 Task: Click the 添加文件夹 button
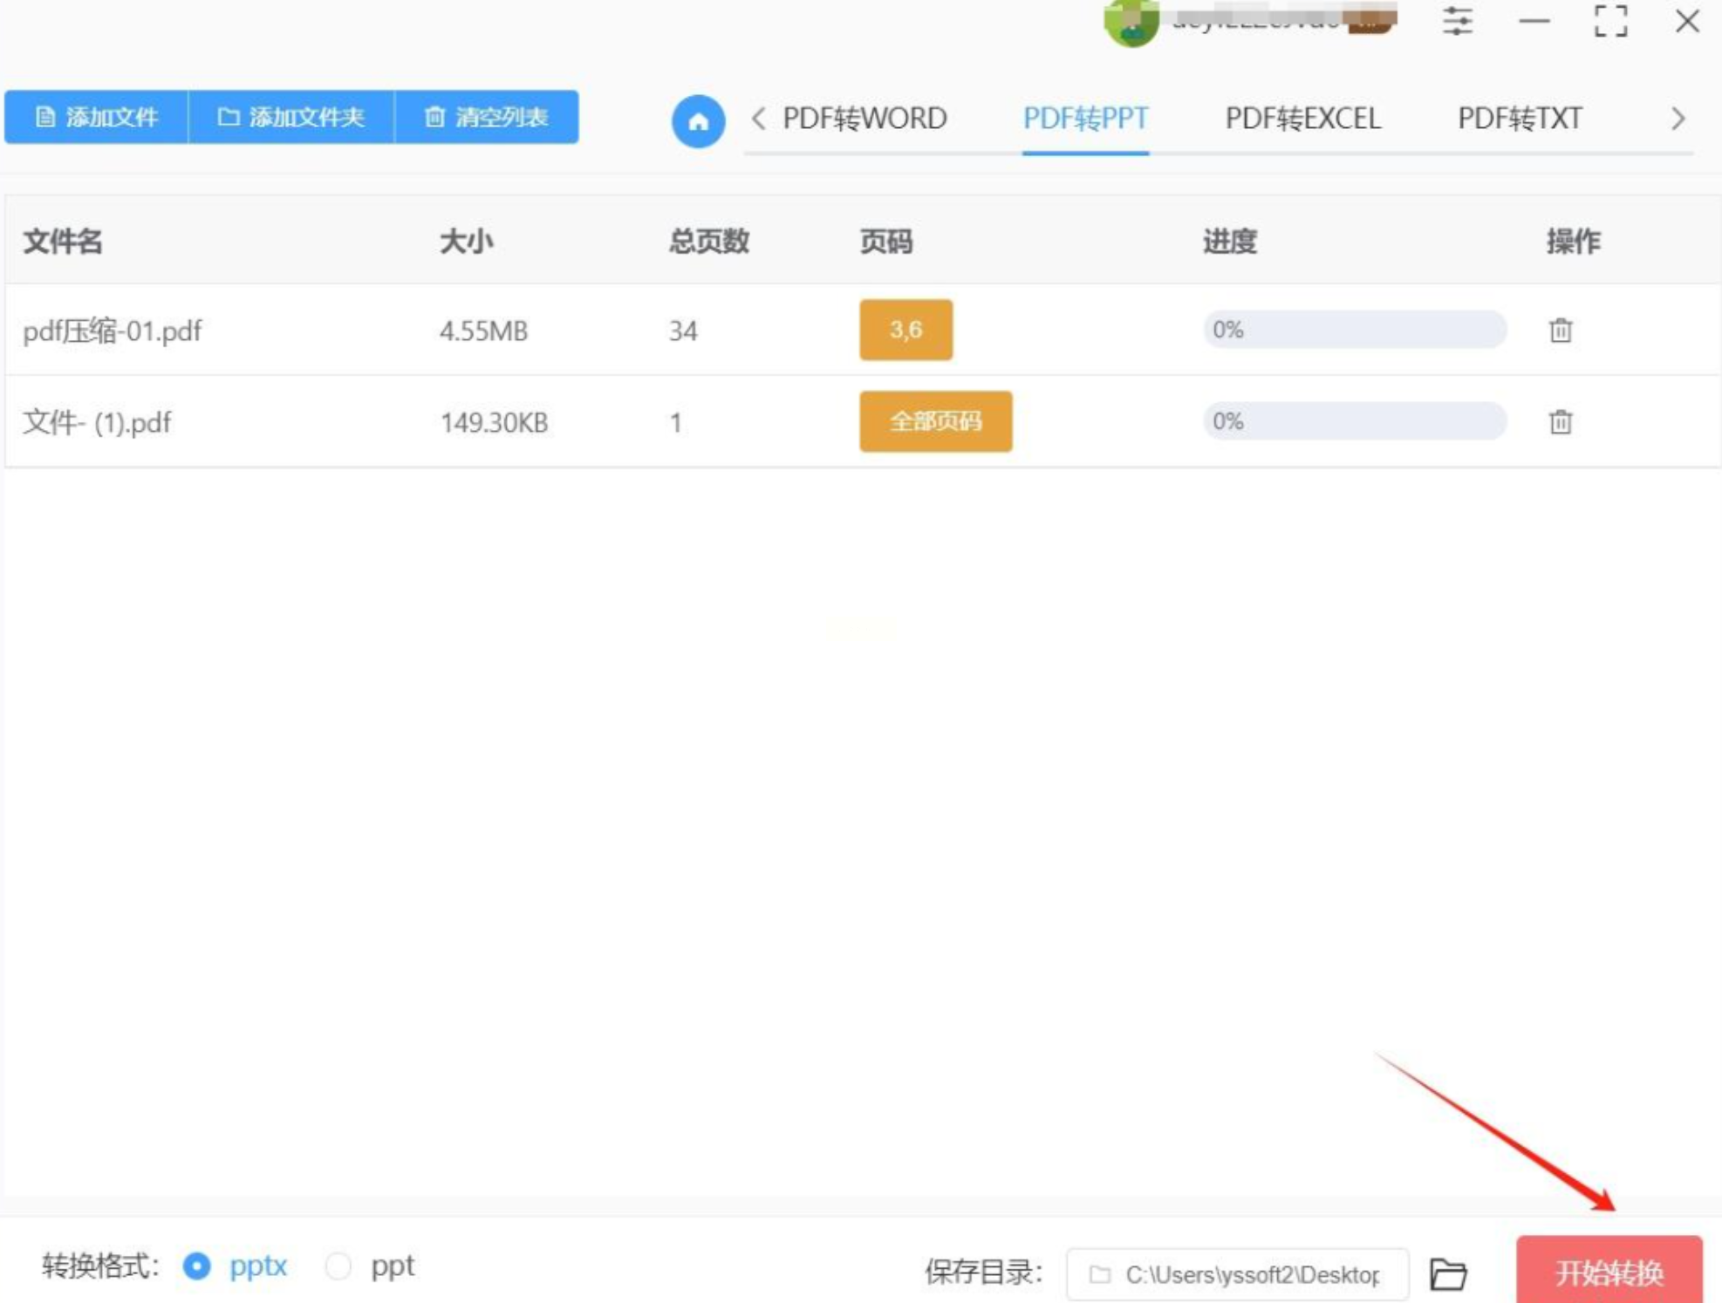pyautogui.click(x=291, y=117)
